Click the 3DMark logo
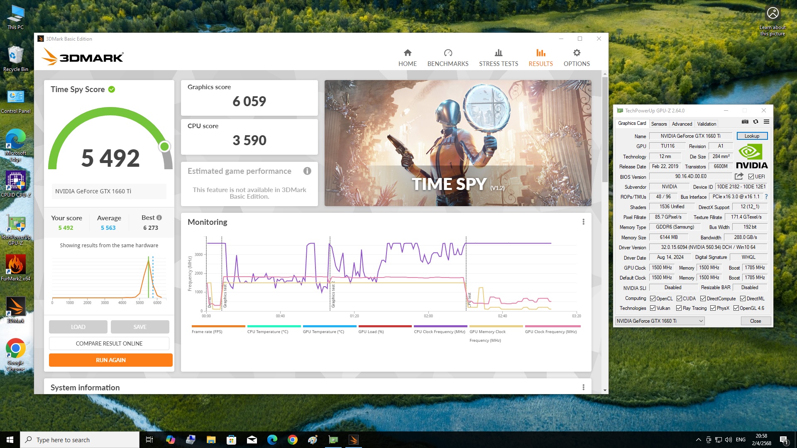Image resolution: width=797 pixels, height=448 pixels. point(83,56)
